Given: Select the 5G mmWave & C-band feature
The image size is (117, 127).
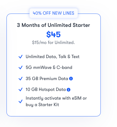Looking at the screenshot, I should [x=49, y=68].
